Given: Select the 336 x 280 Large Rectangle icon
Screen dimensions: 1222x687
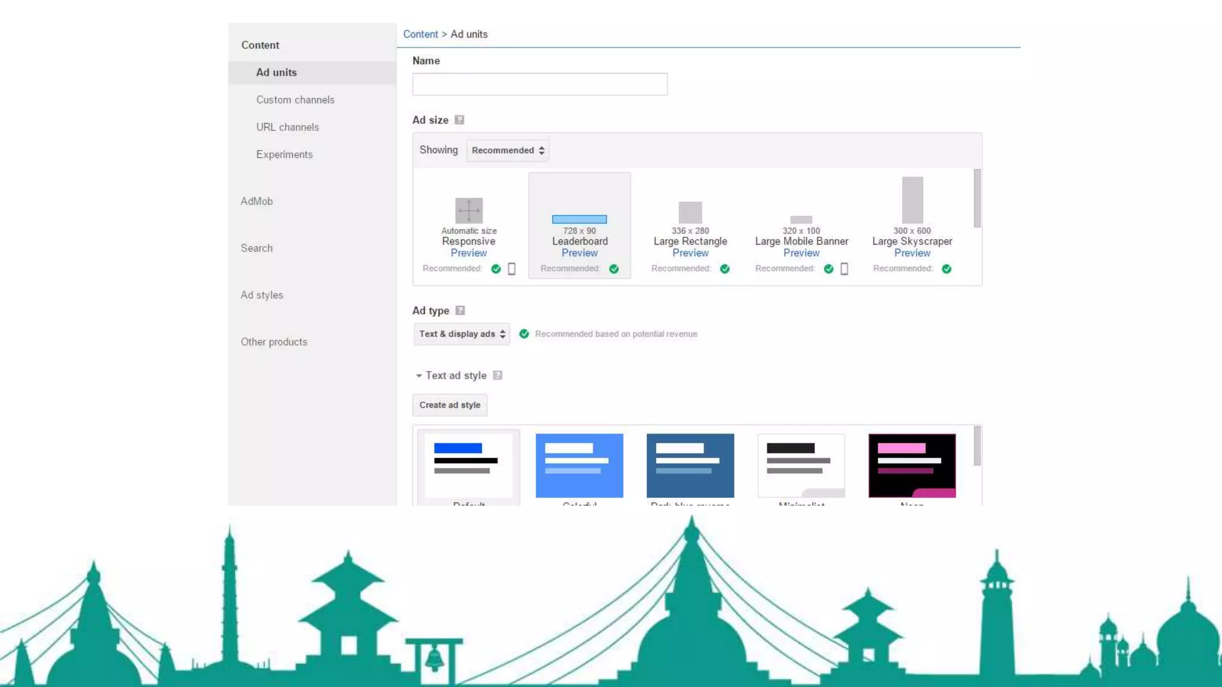Looking at the screenshot, I should coord(690,212).
